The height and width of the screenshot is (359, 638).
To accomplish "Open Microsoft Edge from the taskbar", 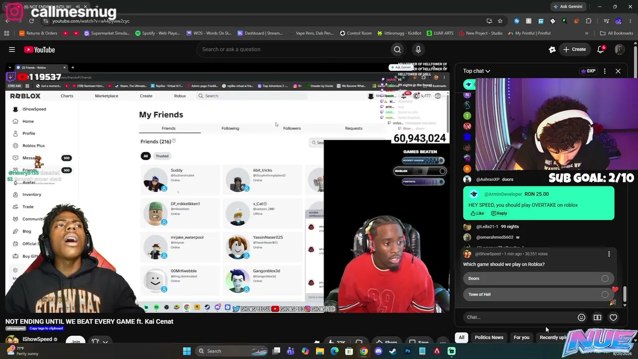I will [x=334, y=351].
